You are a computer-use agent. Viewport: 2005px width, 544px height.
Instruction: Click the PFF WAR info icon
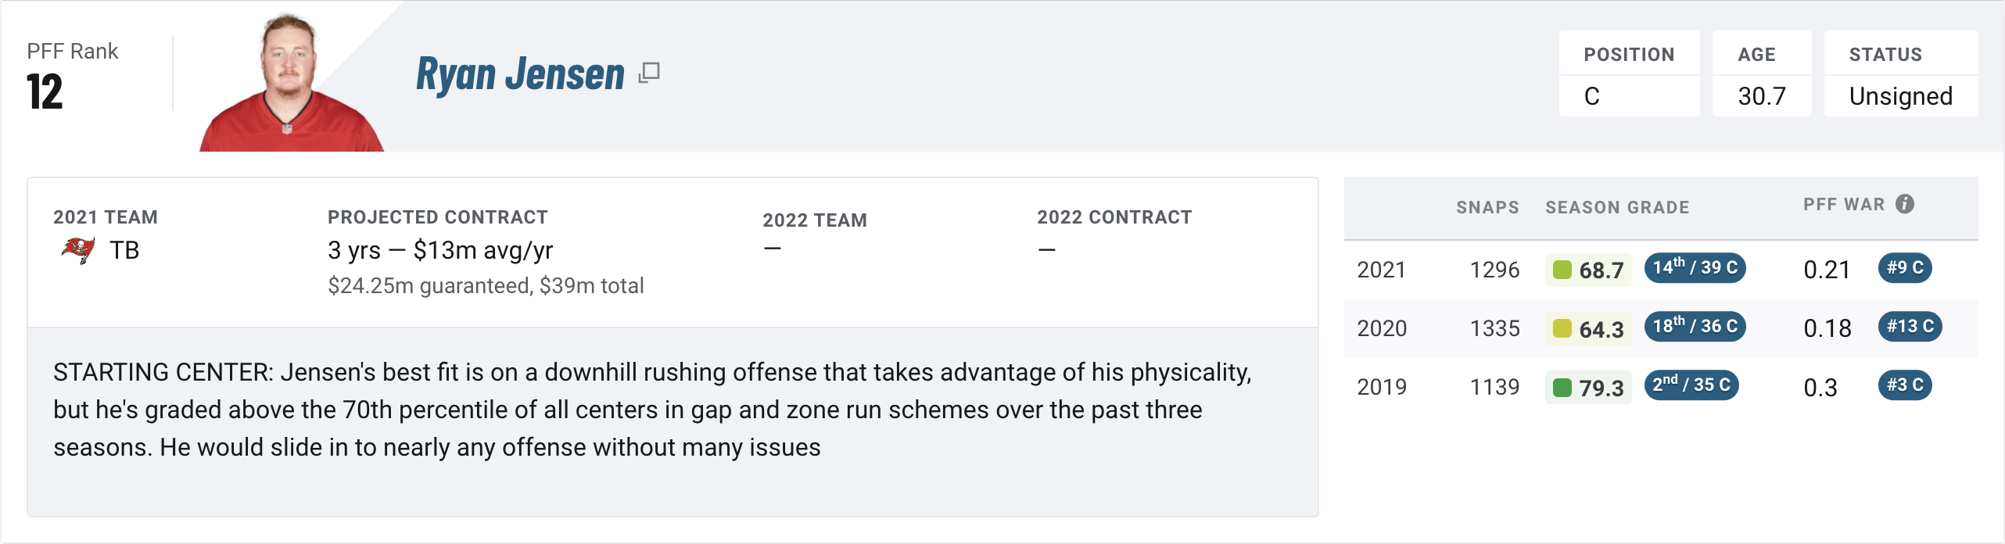coord(1905,204)
